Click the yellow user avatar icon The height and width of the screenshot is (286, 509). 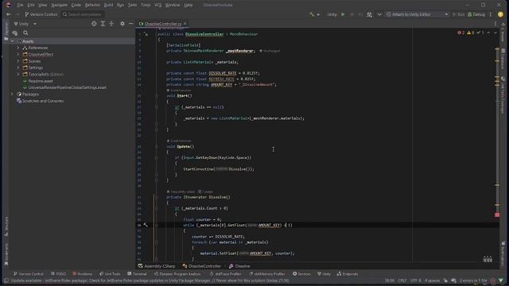click(x=500, y=14)
